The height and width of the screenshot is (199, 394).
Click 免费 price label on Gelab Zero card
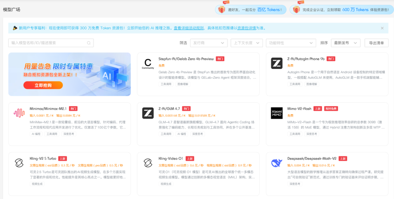click(x=162, y=65)
